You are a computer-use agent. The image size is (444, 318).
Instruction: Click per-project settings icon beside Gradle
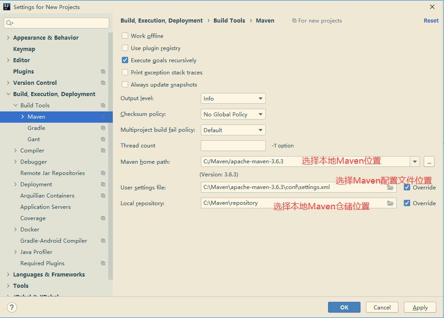(103, 128)
